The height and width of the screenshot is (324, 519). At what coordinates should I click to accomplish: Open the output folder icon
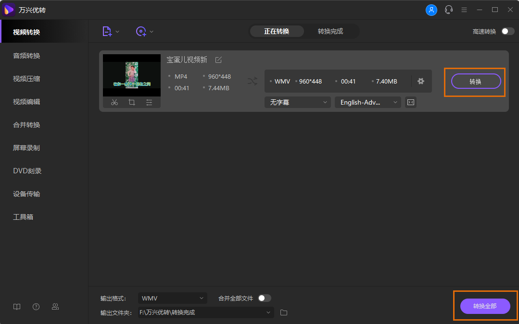[x=284, y=312]
